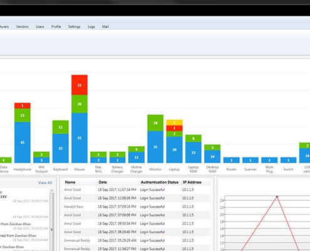310x251 pixels.
Task: Click the View All link
Action: [x=45, y=183]
